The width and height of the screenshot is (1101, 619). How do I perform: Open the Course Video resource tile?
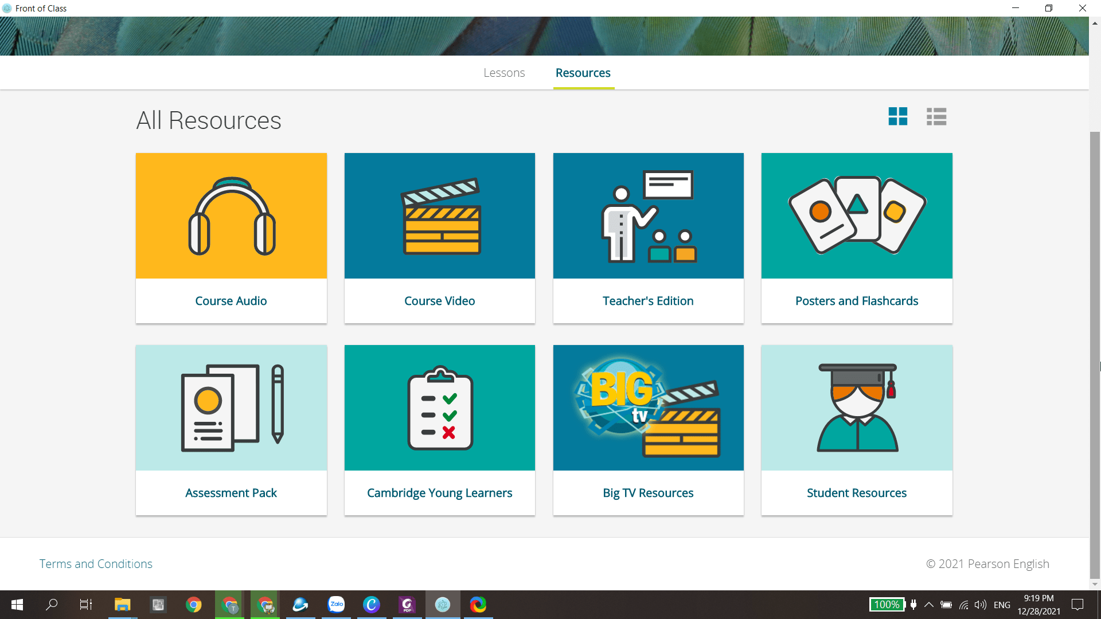click(439, 238)
